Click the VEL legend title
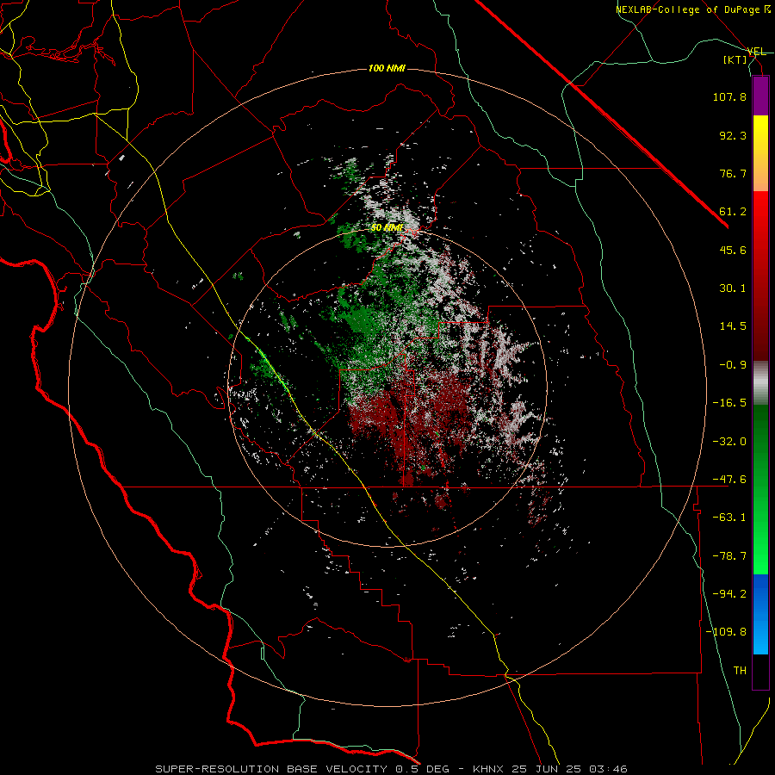 point(757,52)
